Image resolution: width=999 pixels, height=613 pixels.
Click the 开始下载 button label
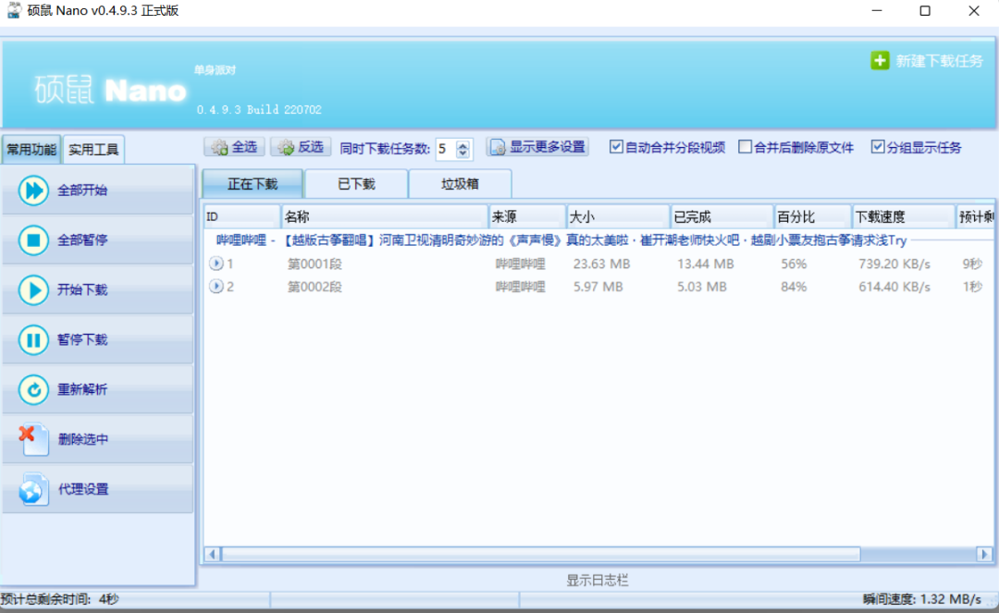[82, 289]
